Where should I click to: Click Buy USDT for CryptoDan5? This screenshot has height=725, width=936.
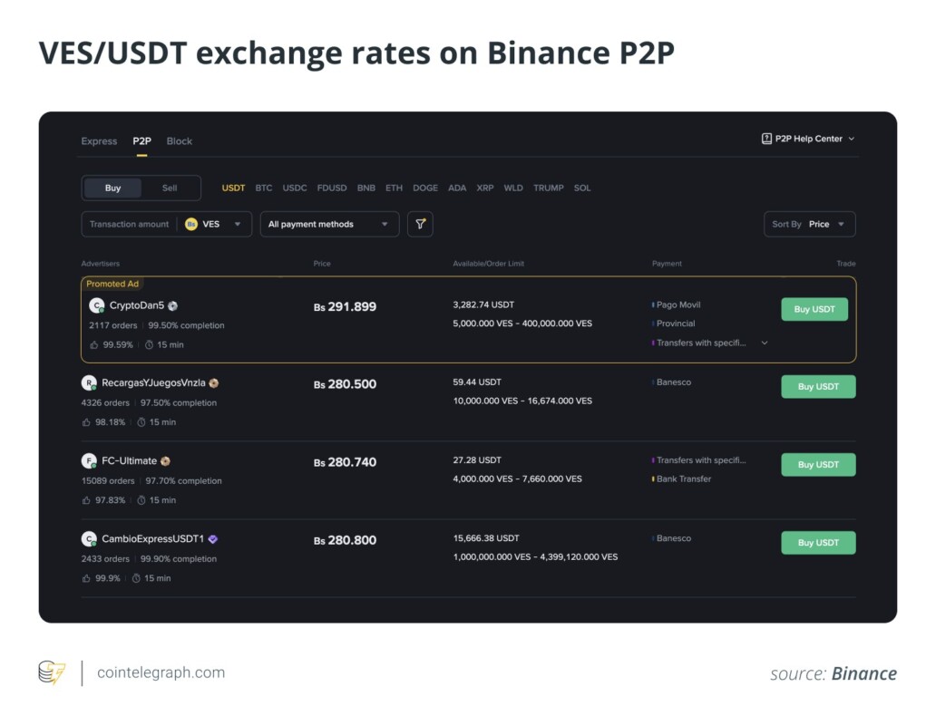(814, 309)
